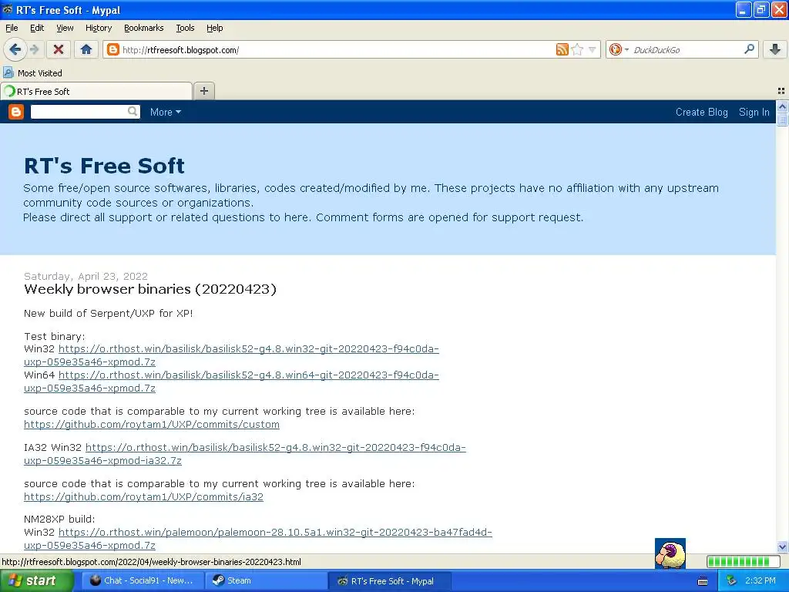Click the magnifier in Blogger search box
Screen dimensions: 789x592
click(133, 112)
